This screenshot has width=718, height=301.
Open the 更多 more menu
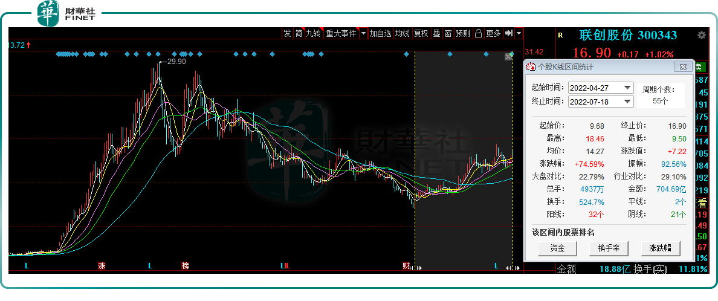(493, 33)
